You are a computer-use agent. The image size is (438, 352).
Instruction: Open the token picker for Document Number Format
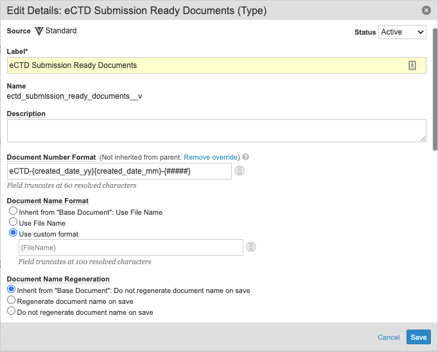240,171
